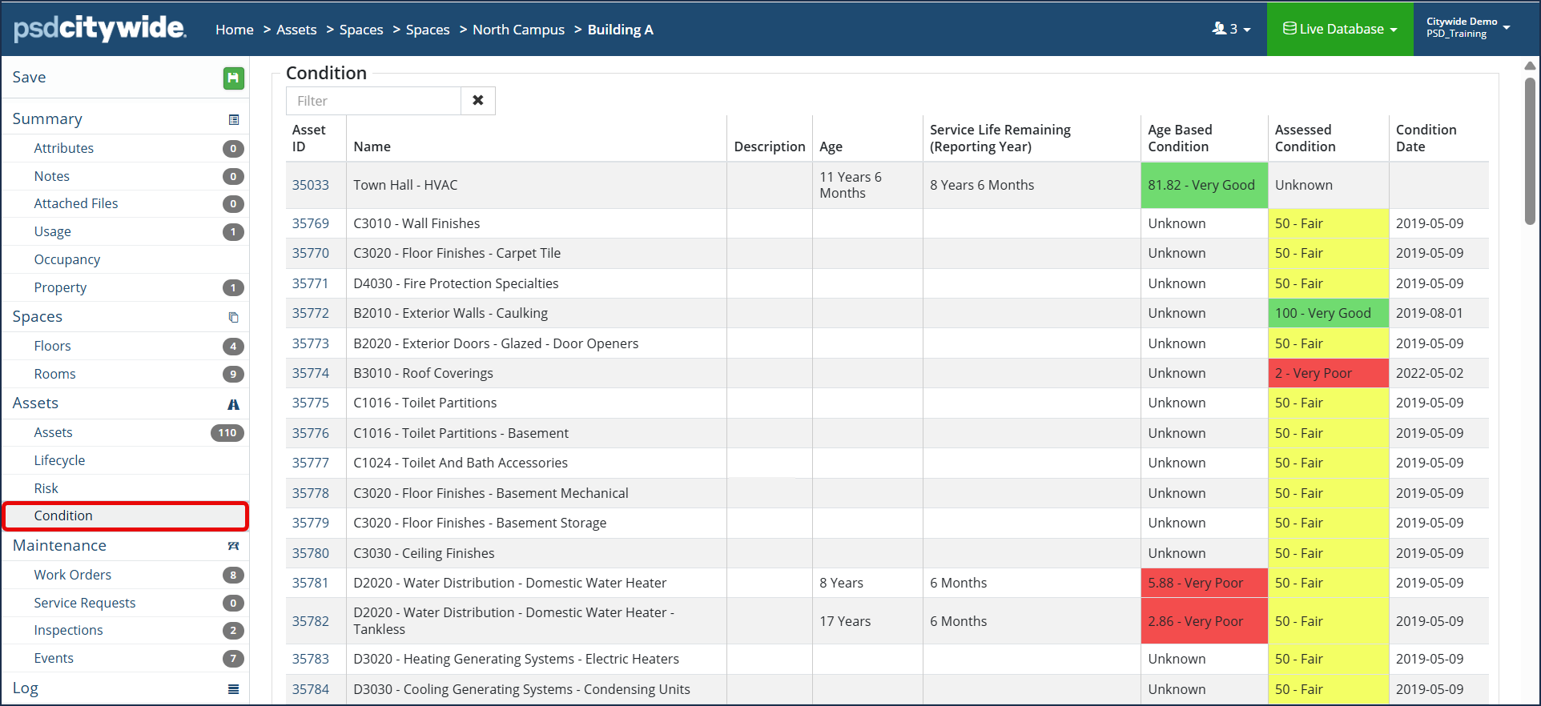Image resolution: width=1541 pixels, height=706 pixels.
Task: Open asset ID 35033 link
Action: pos(311,185)
